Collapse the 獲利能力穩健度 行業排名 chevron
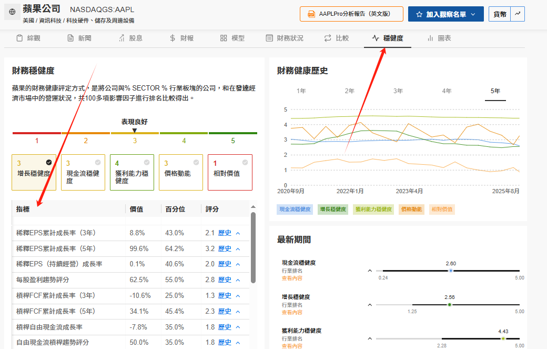Screen dimensions: 547x349 point(370,338)
